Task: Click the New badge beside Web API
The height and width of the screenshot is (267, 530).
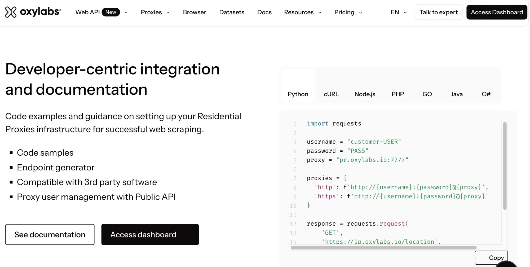Action: (x=111, y=12)
